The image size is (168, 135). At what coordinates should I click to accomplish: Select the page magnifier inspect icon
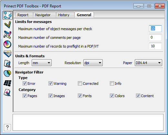7,64
